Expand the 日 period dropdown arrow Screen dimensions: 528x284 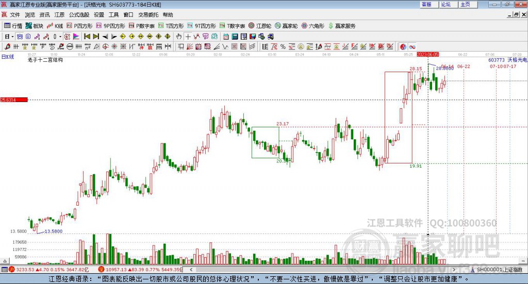12,37
